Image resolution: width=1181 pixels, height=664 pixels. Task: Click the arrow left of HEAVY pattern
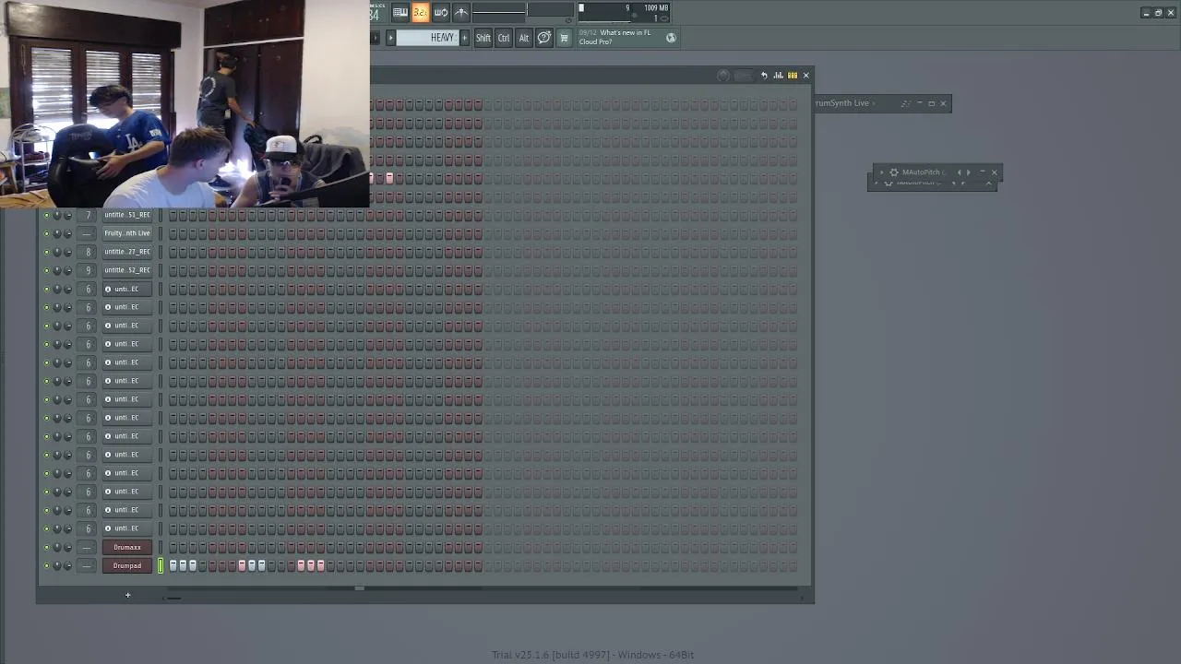[390, 38]
